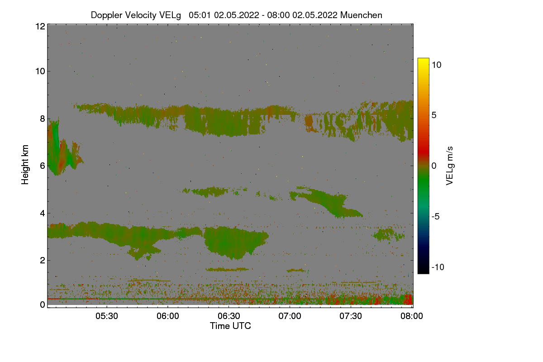This screenshot has width=543, height=362.
Task: Click the '06:00' time axis tick
Action: point(167,316)
